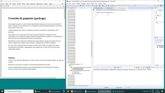
Task: Click the Find field in the right panel
Action: tap(158, 22)
